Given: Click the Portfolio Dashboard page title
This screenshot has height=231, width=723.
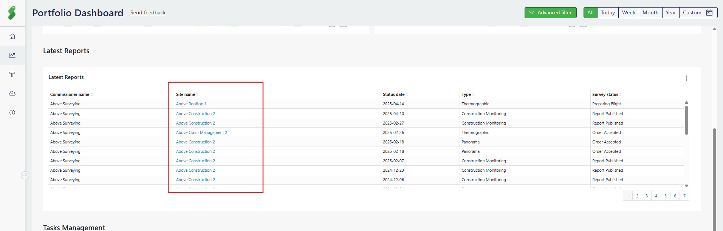Looking at the screenshot, I should point(78,13).
